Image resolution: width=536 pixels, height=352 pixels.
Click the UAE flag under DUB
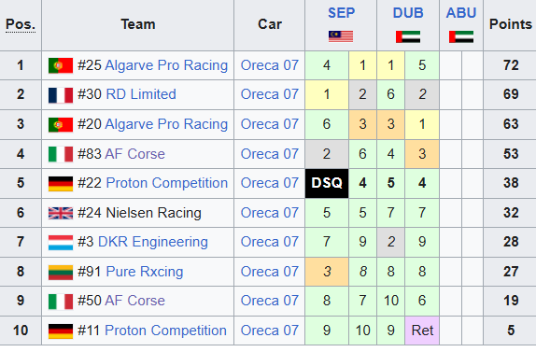pyautogui.click(x=408, y=36)
